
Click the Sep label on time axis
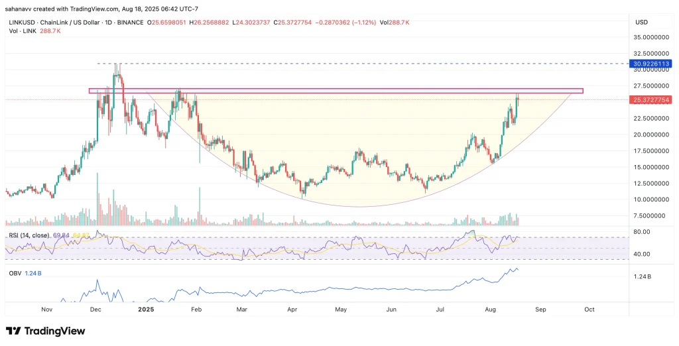click(540, 310)
